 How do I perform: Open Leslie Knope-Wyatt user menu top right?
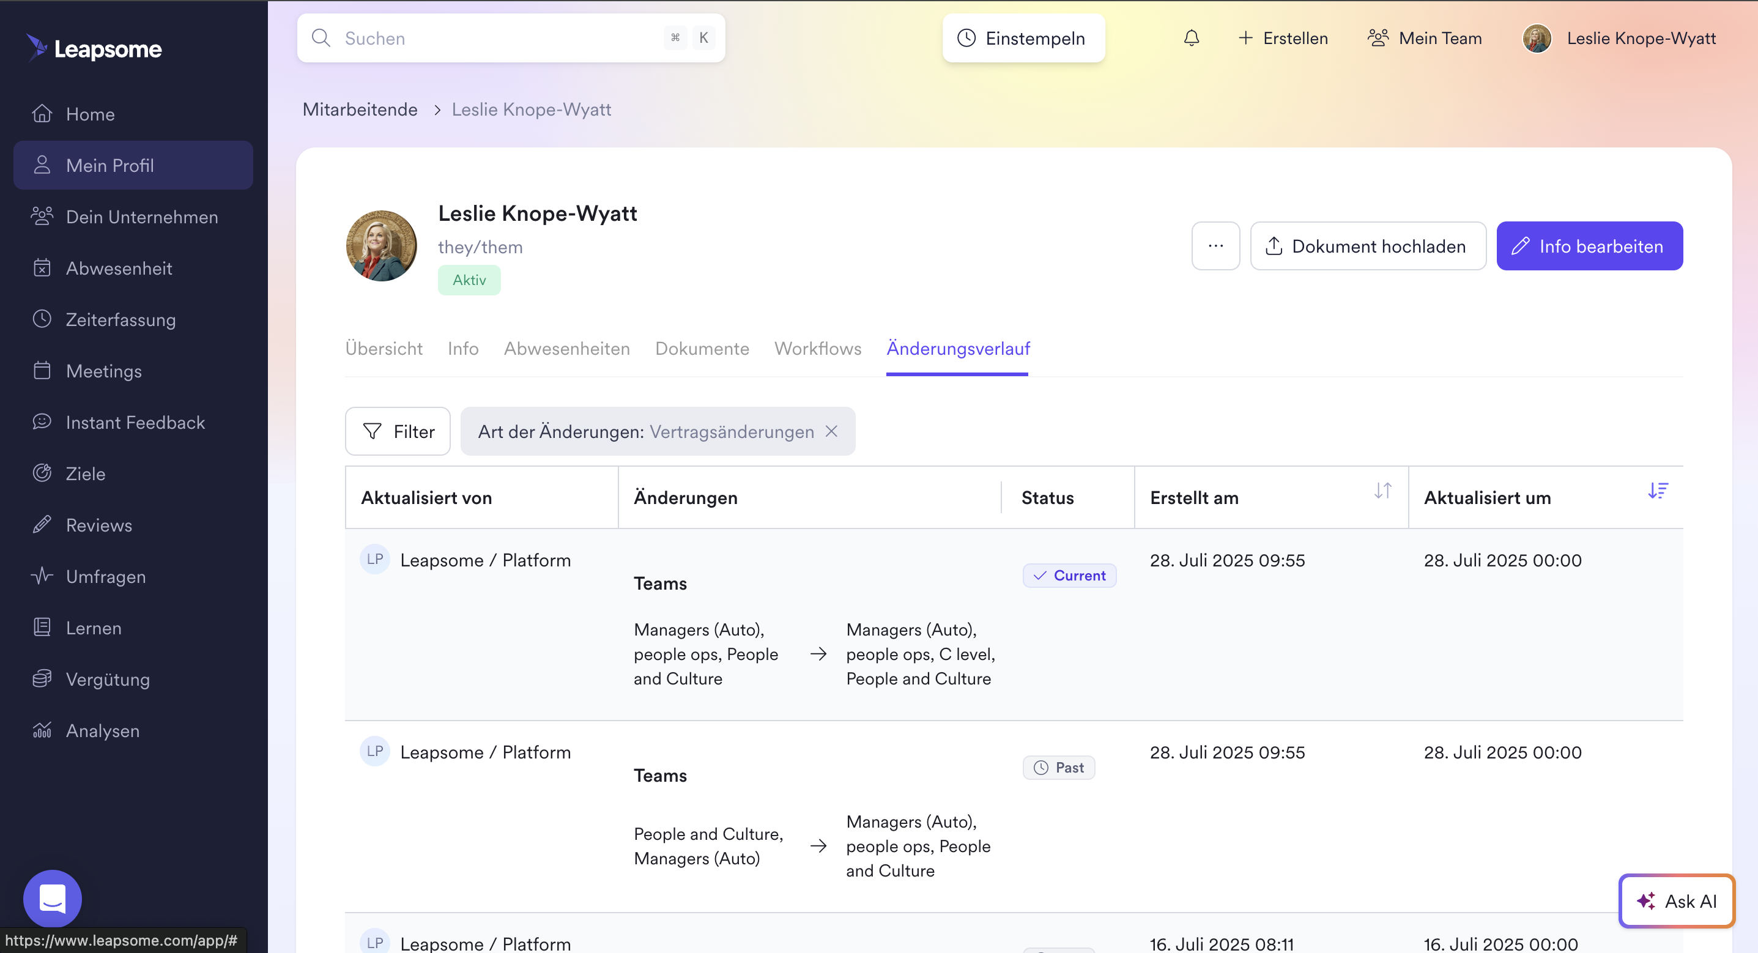[x=1619, y=38]
